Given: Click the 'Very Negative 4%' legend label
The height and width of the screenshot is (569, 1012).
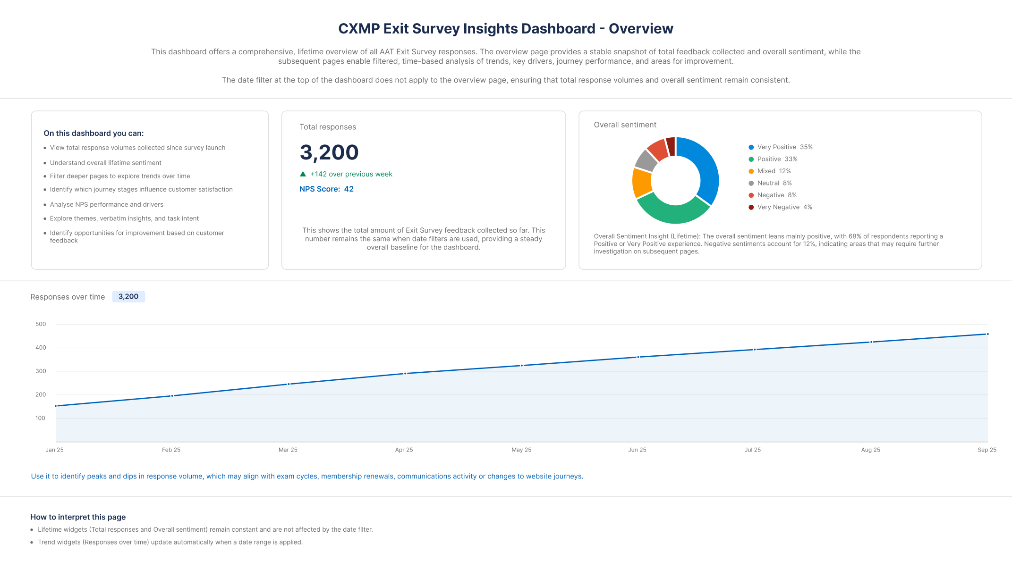Looking at the screenshot, I should [785, 207].
